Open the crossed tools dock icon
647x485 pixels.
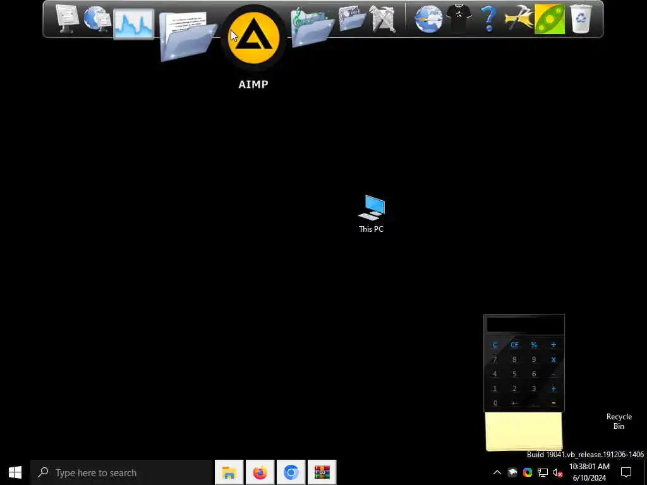[x=382, y=18]
